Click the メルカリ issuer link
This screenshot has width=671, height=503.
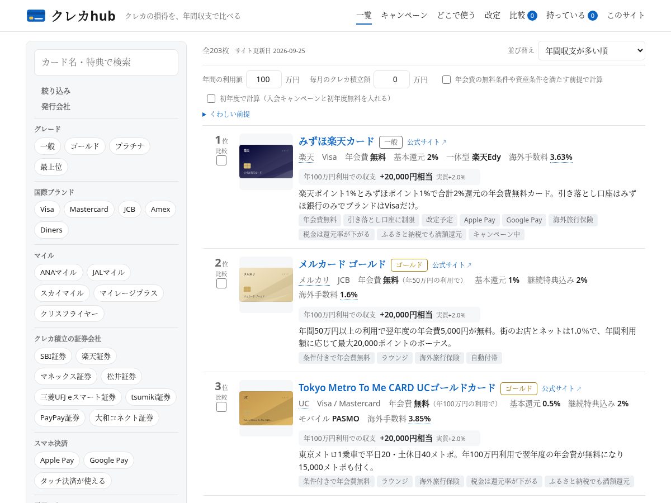tap(314, 280)
